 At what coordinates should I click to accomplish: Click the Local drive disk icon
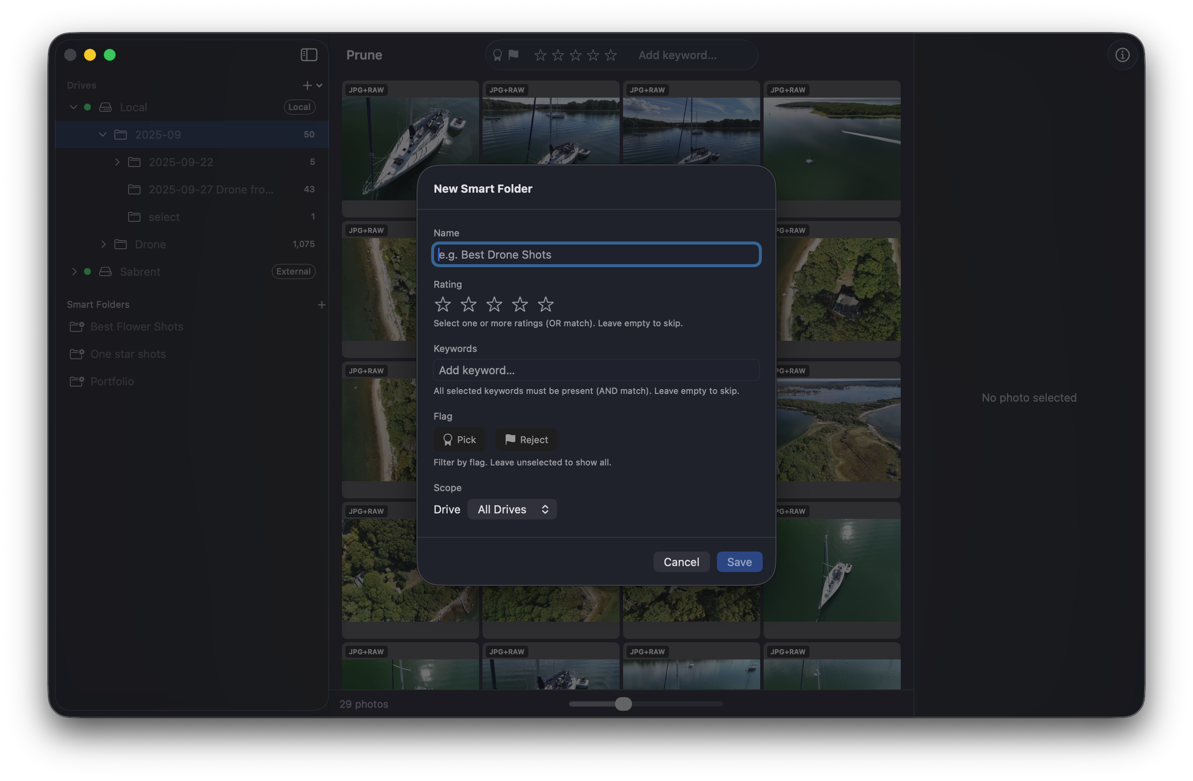coord(105,107)
